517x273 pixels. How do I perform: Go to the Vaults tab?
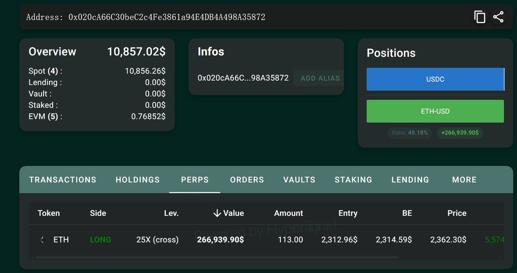pos(299,180)
